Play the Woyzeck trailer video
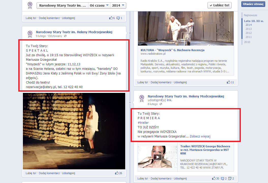Screen dimensions: 268x183 [157, 157]
